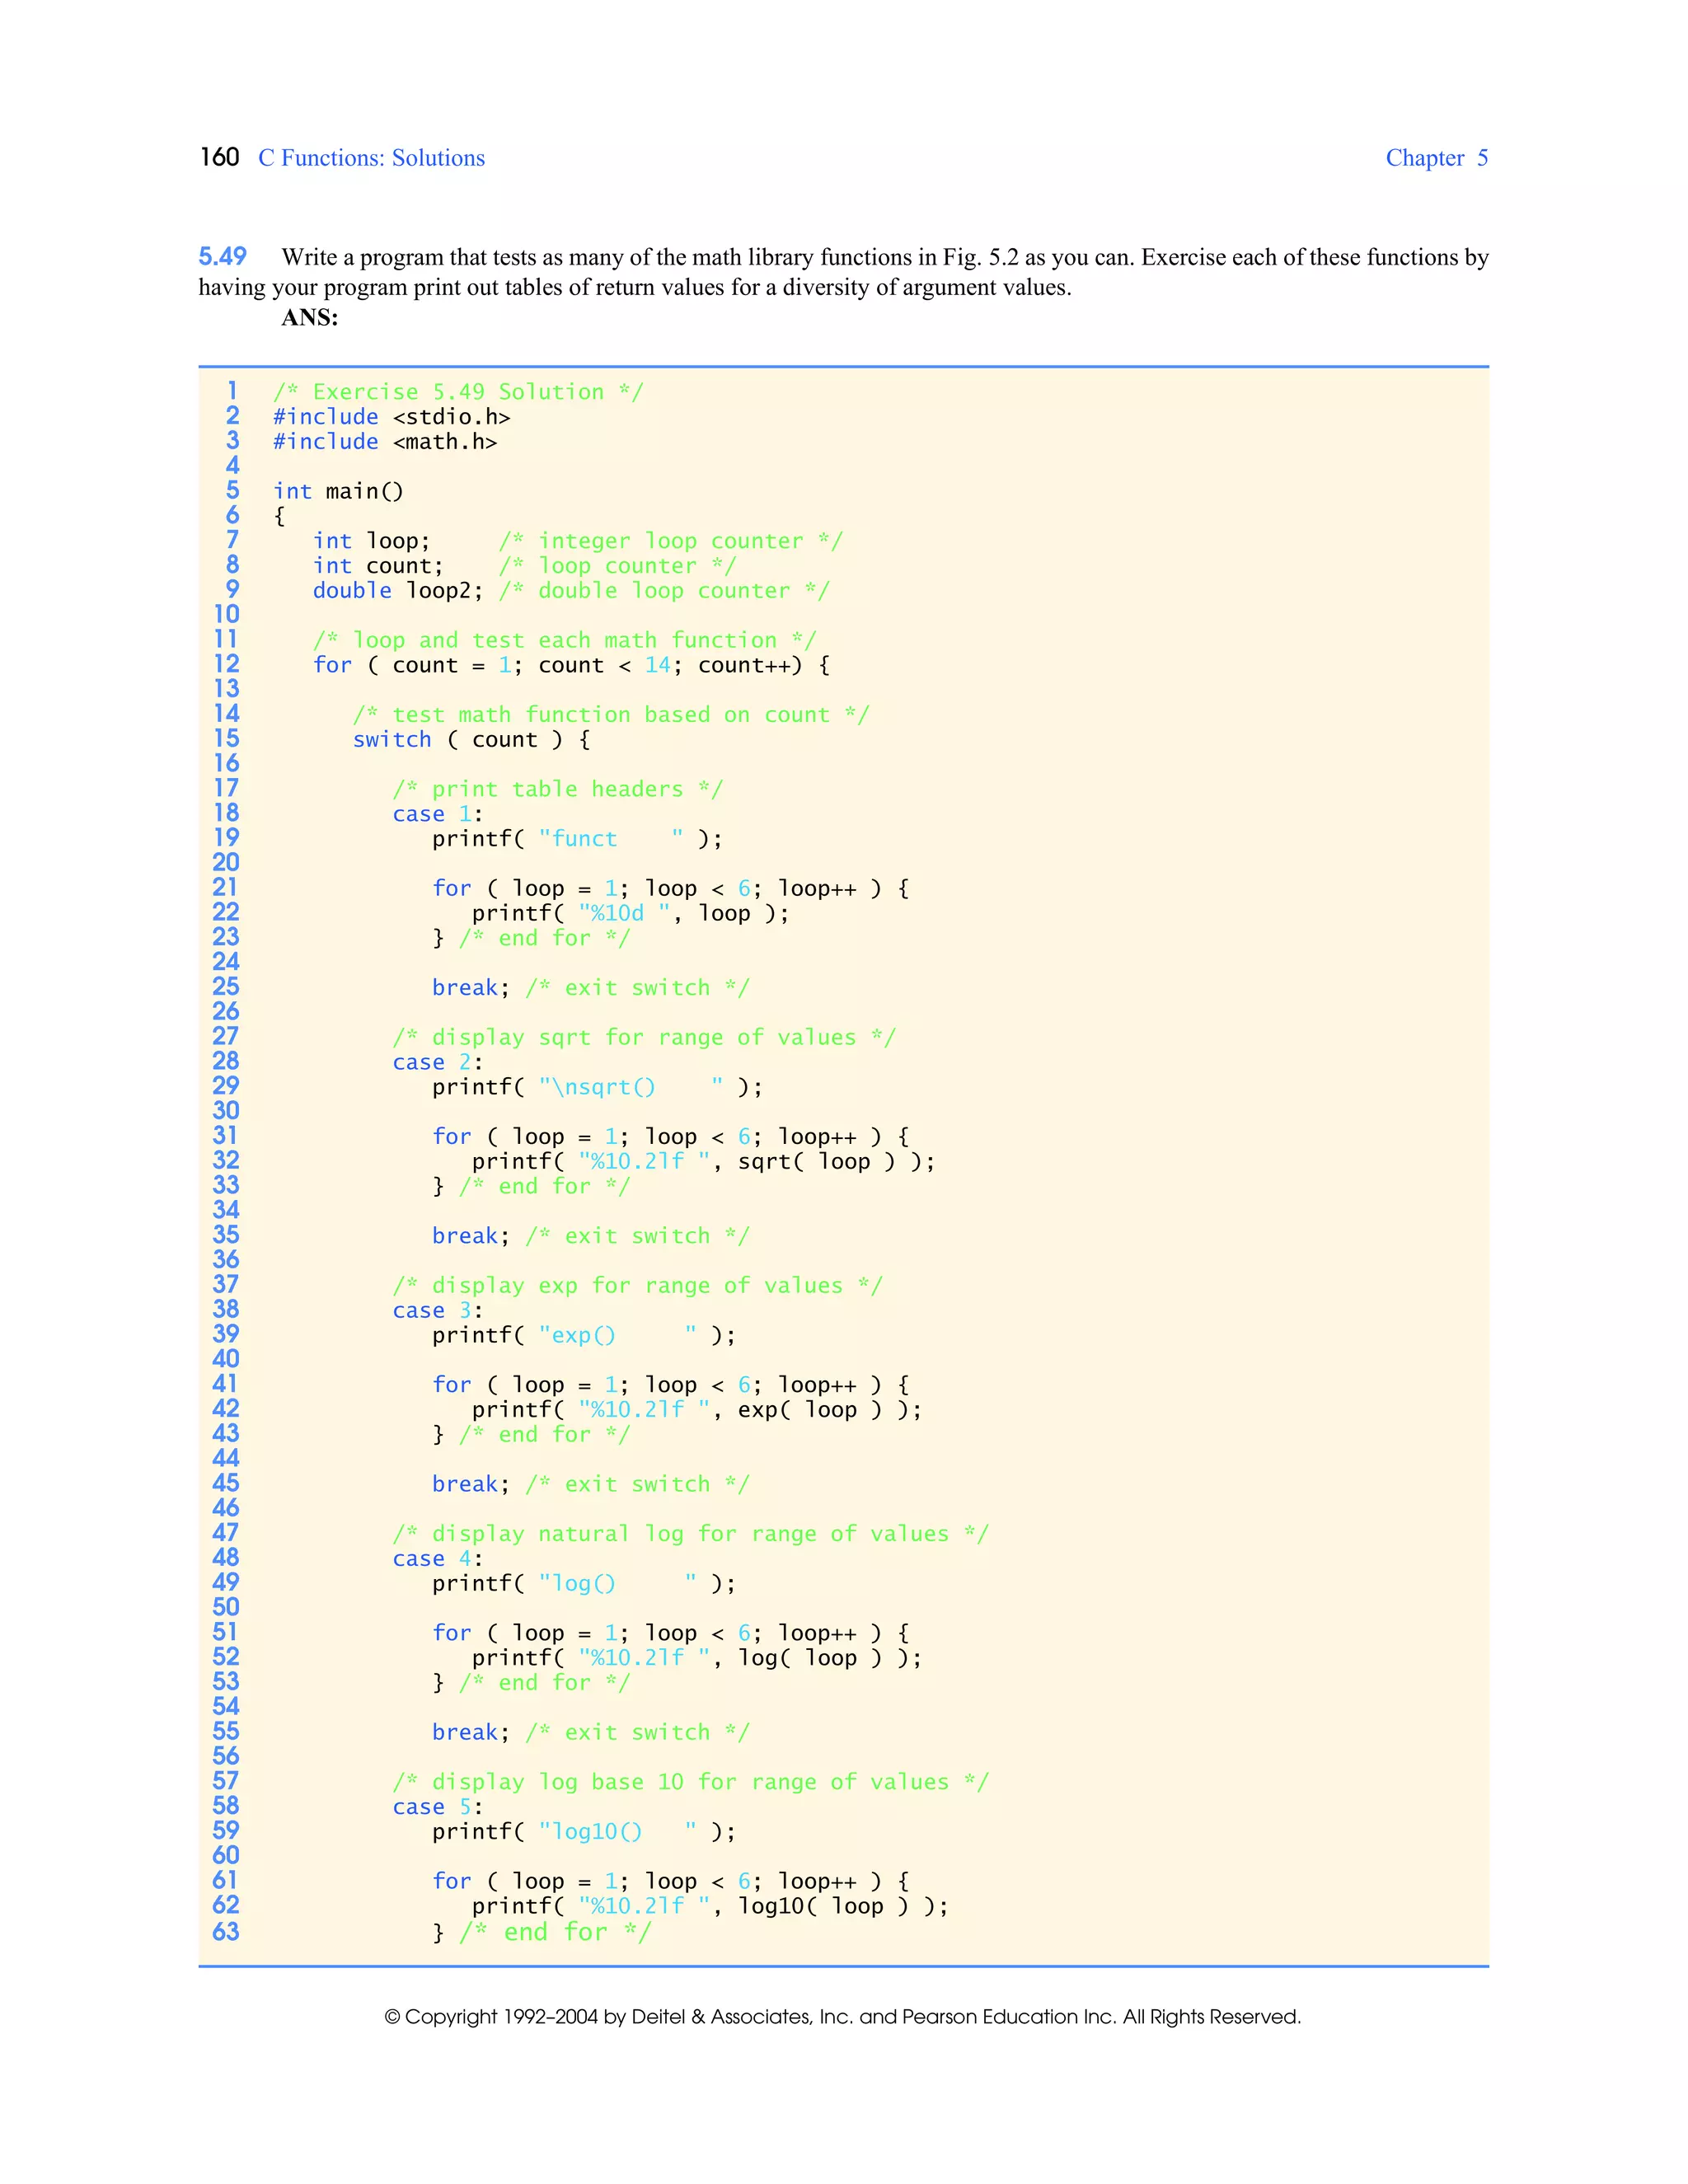The width and height of the screenshot is (1688, 2184).
Task: Click comment 'print table headers'
Action: pos(557,789)
